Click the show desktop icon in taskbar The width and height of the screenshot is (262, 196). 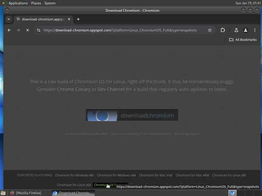click(3, 193)
